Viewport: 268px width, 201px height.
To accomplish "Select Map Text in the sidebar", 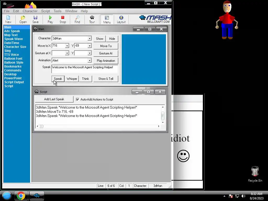I will tap(11, 35).
